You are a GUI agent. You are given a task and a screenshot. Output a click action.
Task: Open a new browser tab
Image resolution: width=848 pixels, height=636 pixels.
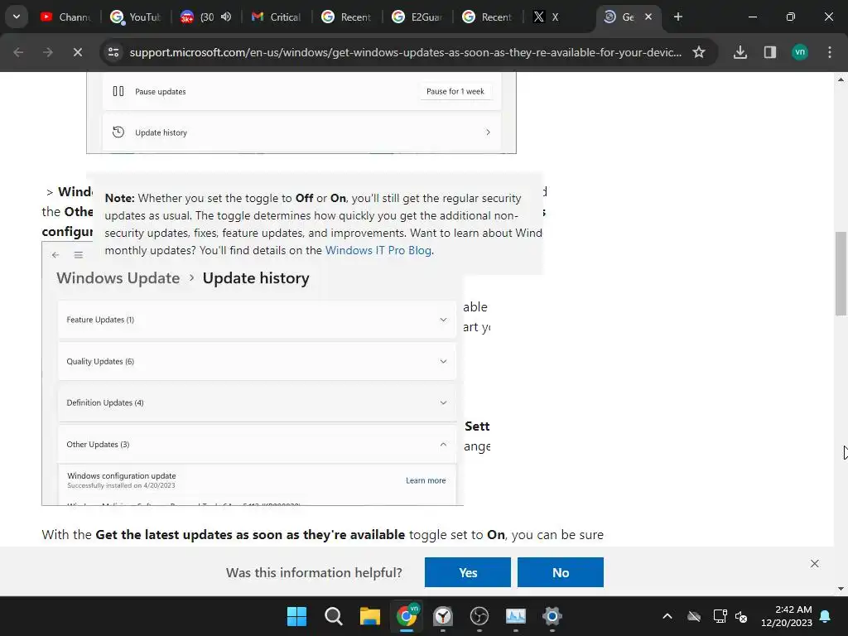[677, 17]
